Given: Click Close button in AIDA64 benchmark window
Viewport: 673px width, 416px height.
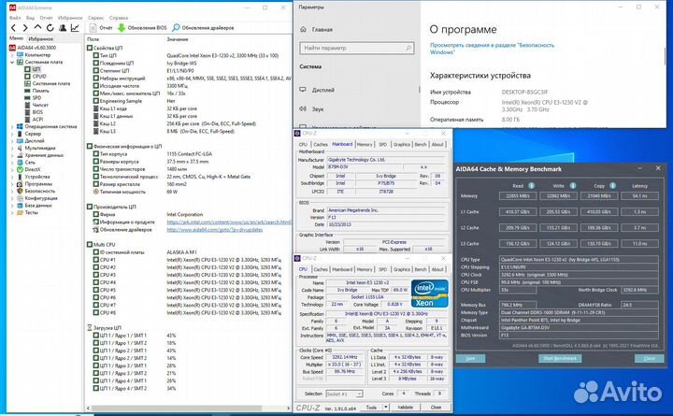Looking at the screenshot, I should point(650,358).
